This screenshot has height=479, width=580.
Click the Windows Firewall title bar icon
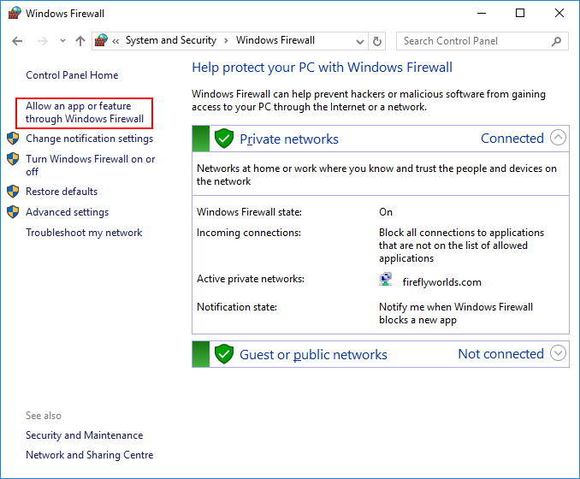(15, 13)
